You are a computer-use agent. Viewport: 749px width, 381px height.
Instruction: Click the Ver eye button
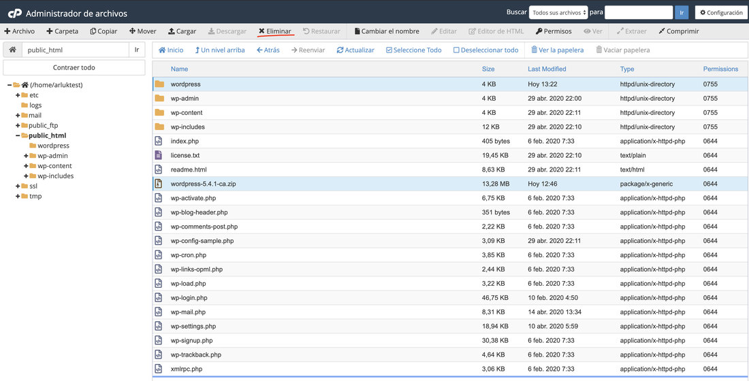[x=593, y=31]
